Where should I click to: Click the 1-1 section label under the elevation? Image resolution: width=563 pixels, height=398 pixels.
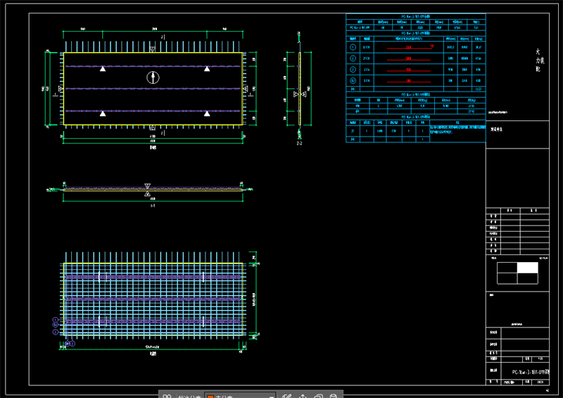pyautogui.click(x=153, y=206)
